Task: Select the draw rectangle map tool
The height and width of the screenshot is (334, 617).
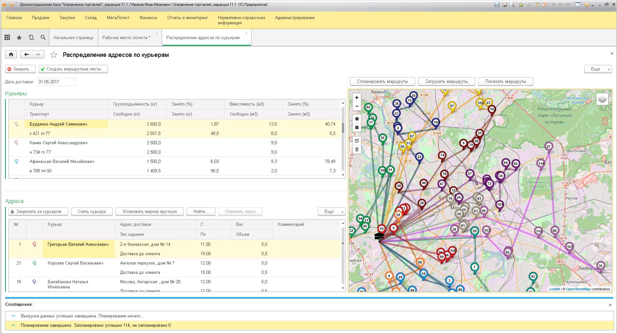Action: coord(357,127)
